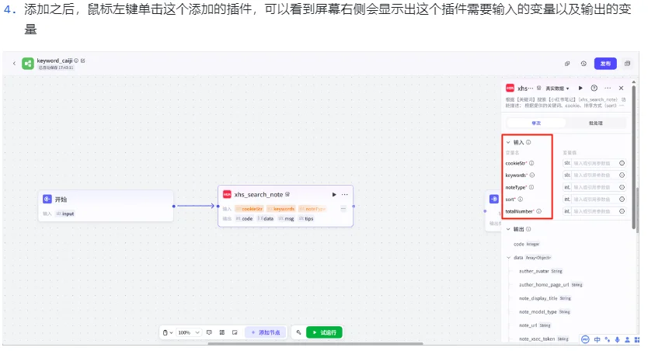Click the debug icon left of 试运行
Image resolution: width=648 pixels, height=351 pixels.
tap(298, 332)
